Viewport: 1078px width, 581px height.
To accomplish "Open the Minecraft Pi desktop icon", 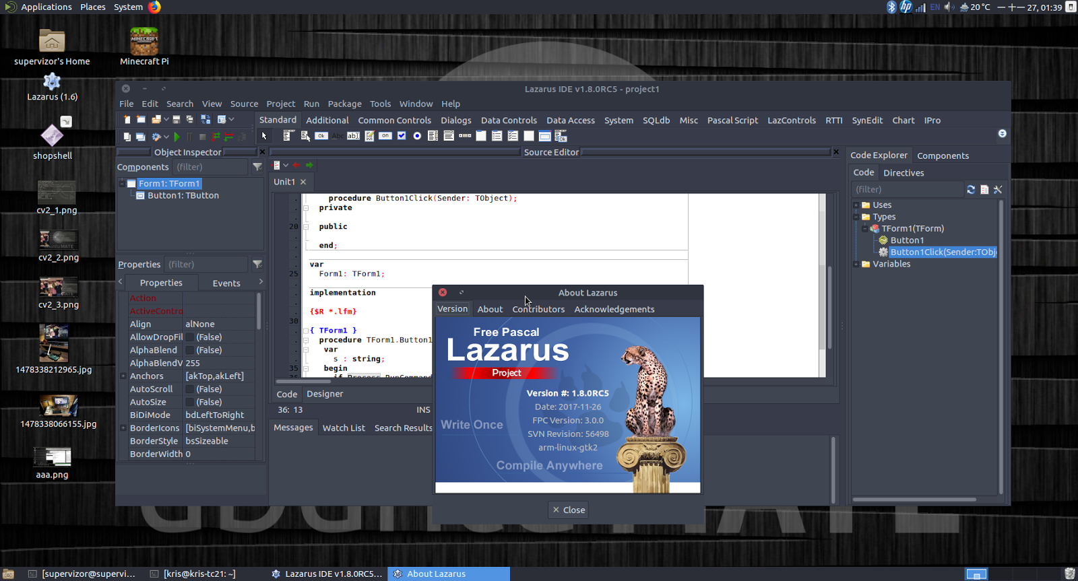I will click(144, 46).
